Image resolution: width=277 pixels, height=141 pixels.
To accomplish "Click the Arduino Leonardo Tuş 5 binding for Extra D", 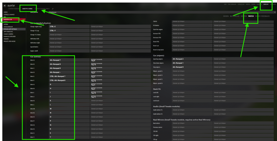I will (x=120, y=72).
